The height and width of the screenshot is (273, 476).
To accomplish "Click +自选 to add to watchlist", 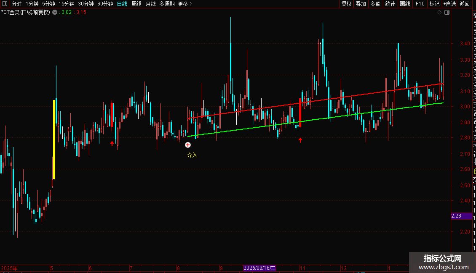I will click(x=449, y=4).
